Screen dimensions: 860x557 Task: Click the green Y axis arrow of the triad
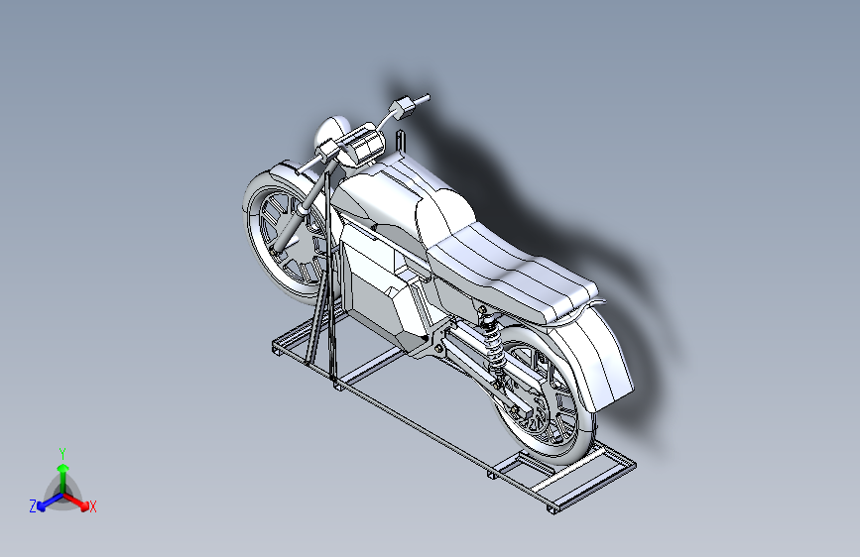tap(63, 478)
